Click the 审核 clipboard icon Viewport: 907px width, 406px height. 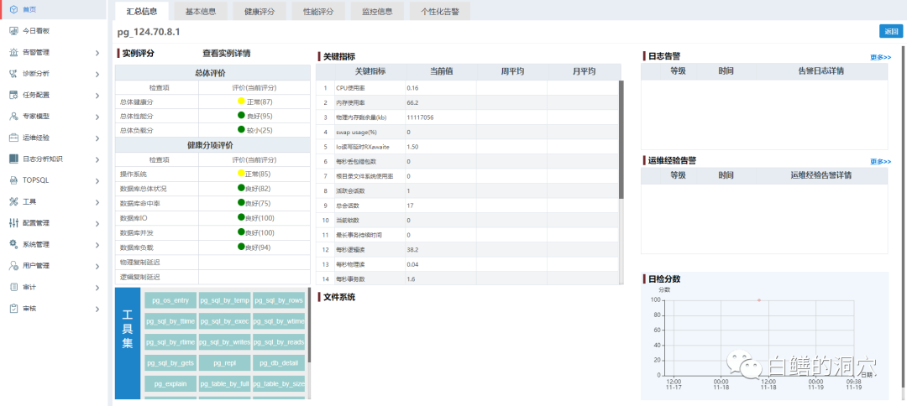point(13,309)
